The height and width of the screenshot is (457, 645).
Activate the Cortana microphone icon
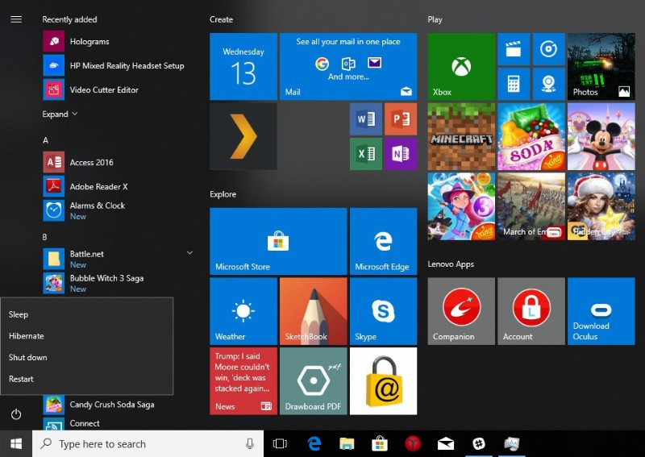click(x=250, y=443)
